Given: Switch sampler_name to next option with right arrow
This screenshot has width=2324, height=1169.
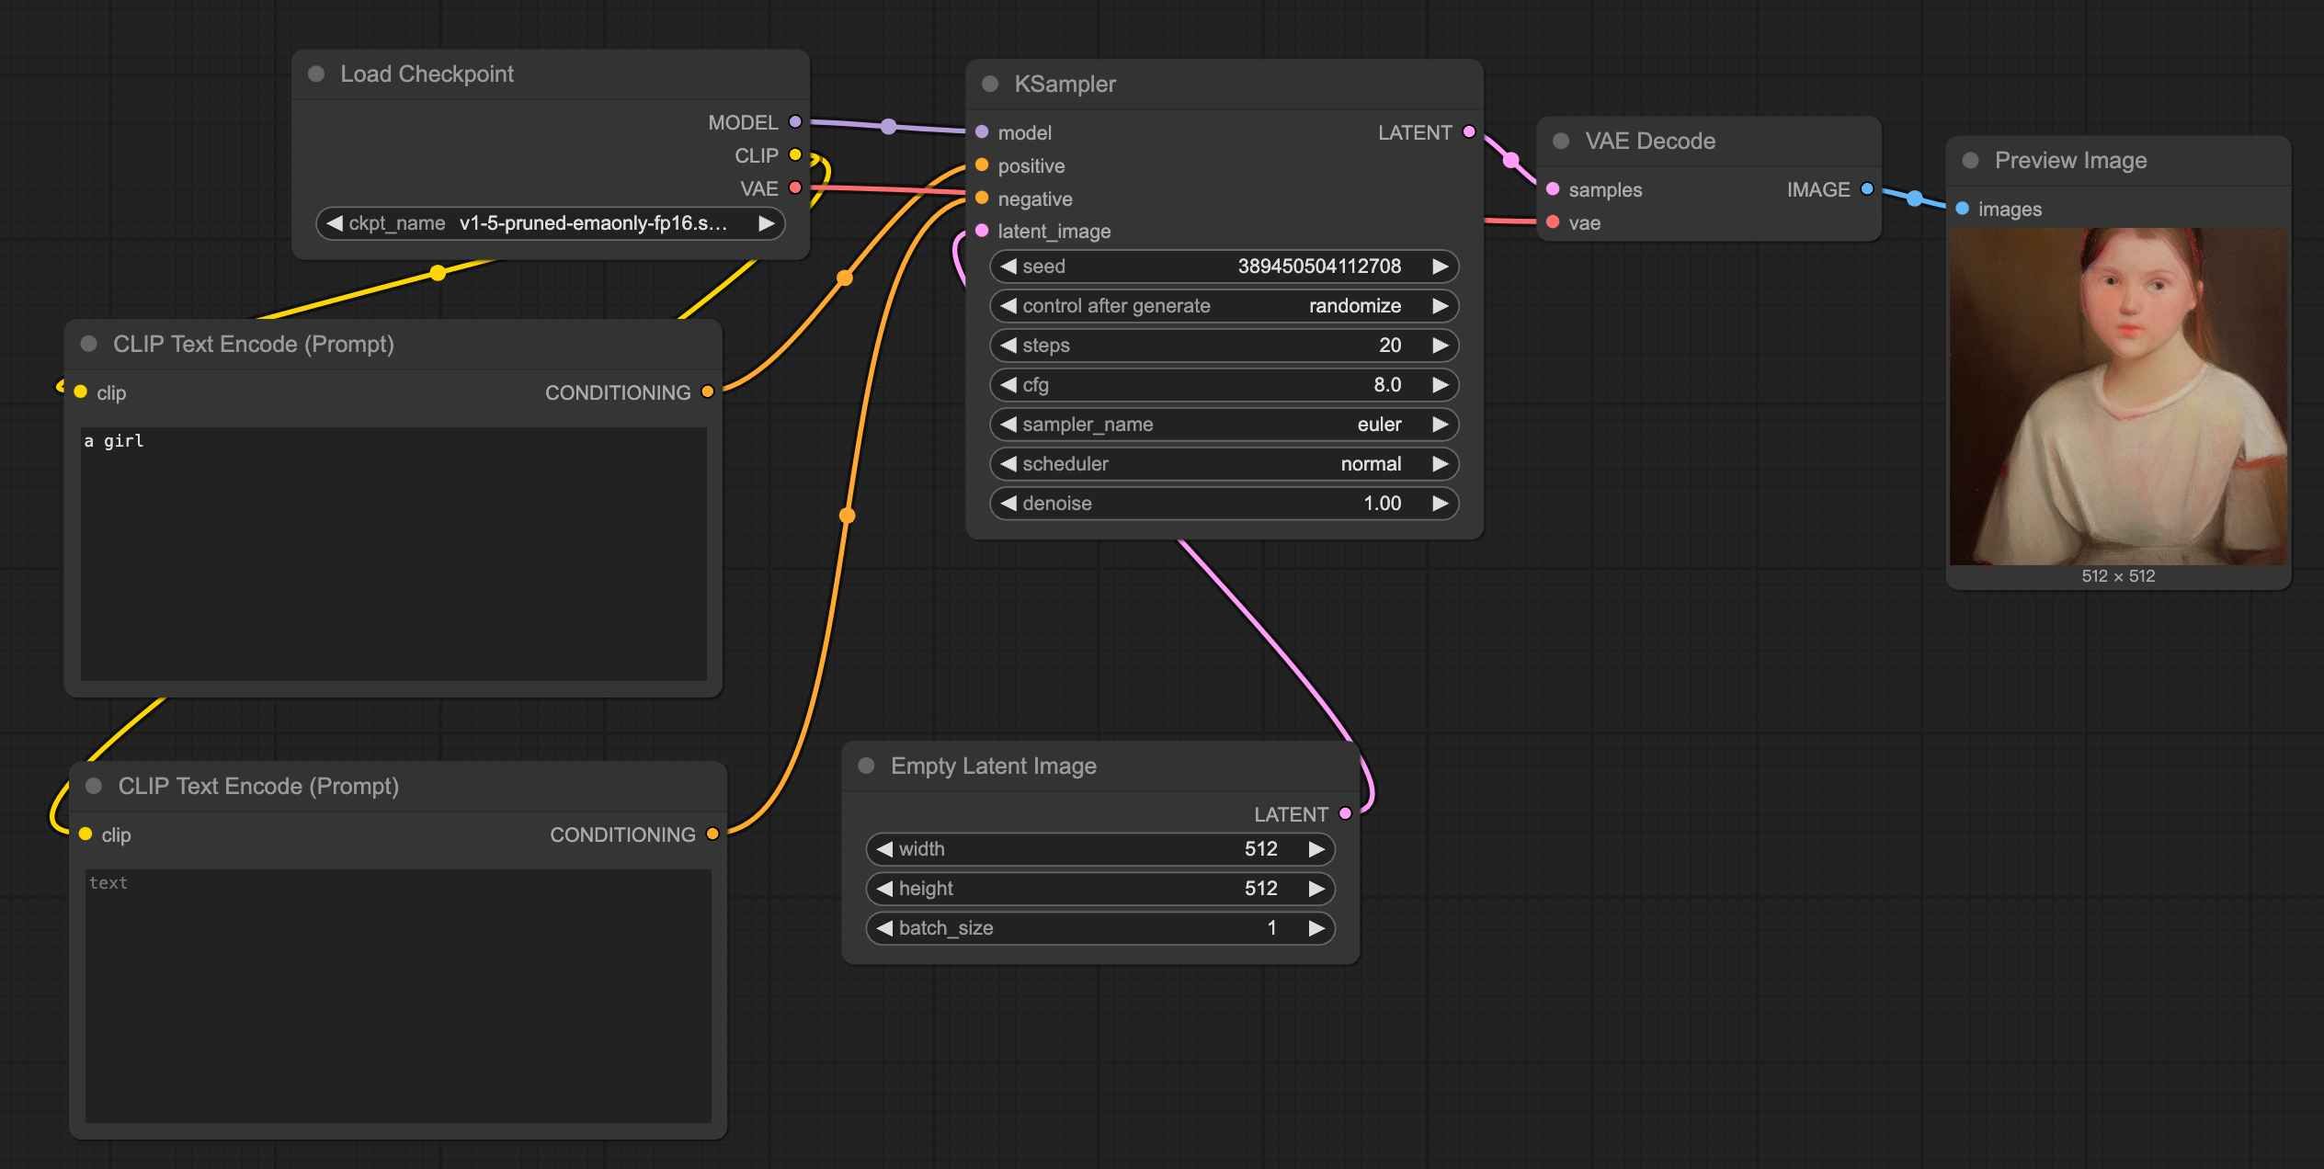Looking at the screenshot, I should point(1440,425).
